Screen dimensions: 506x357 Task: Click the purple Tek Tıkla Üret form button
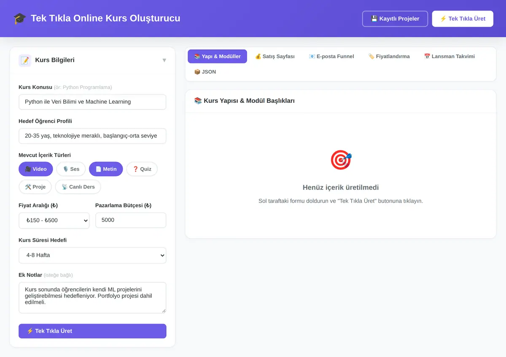click(92, 331)
